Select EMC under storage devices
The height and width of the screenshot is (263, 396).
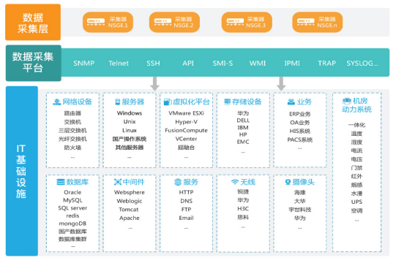click(243, 142)
